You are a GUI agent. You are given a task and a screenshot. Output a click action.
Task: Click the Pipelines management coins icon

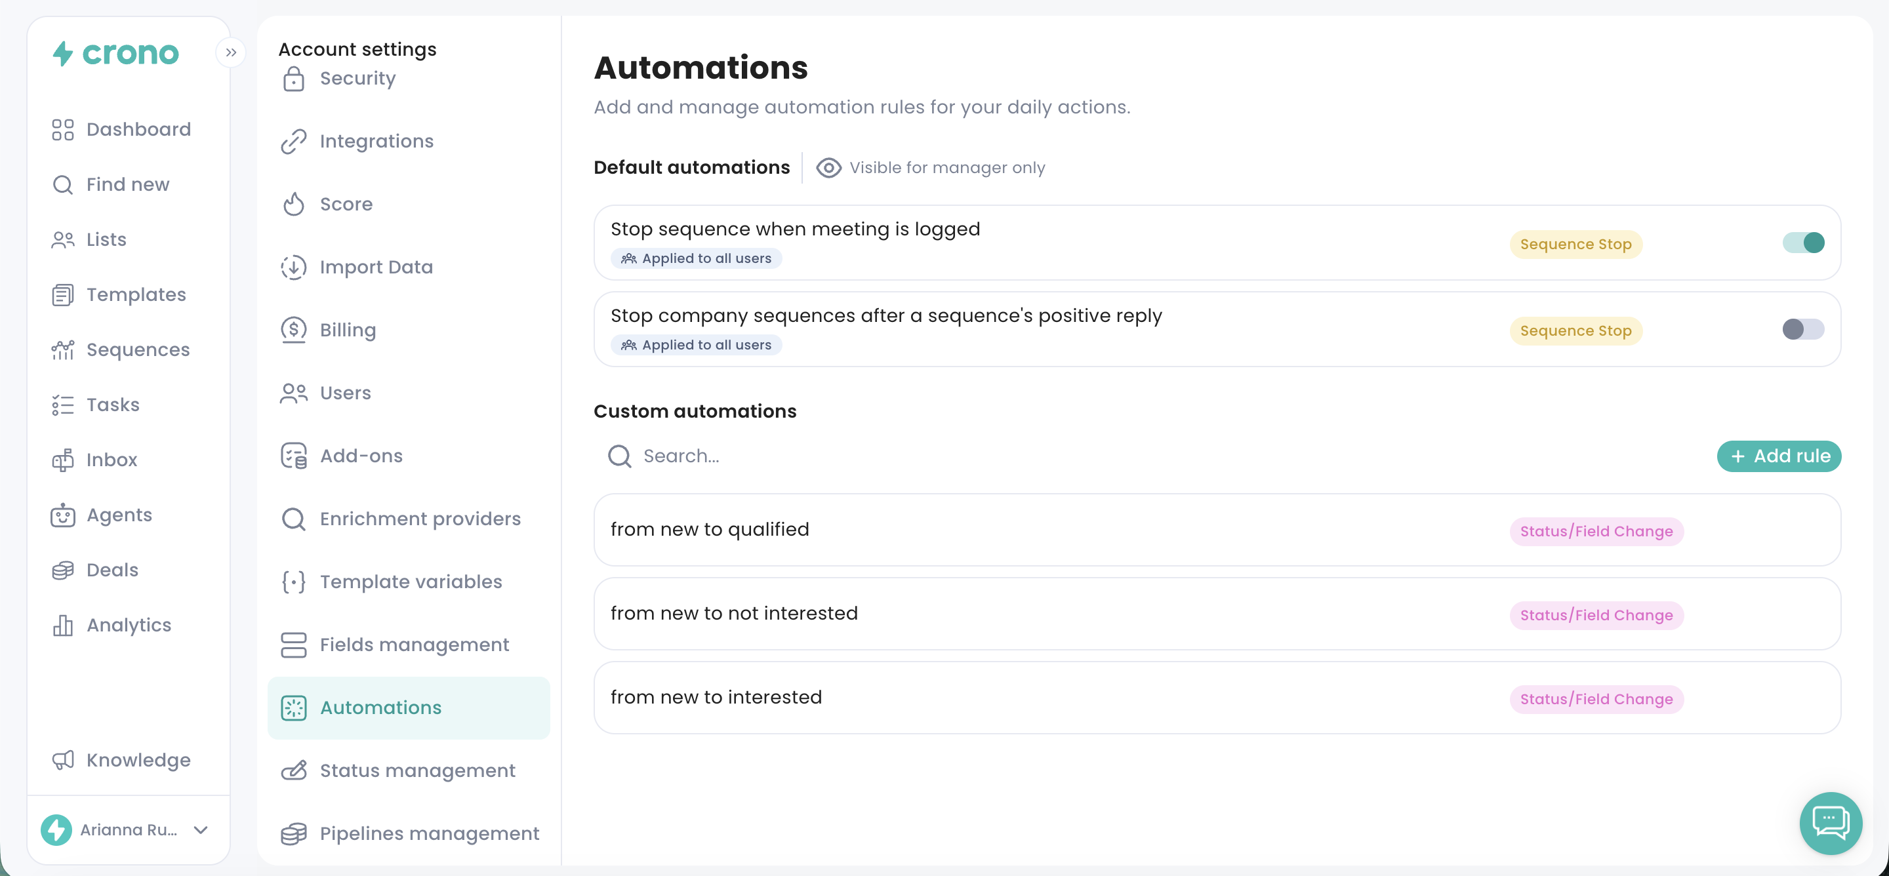point(293,834)
